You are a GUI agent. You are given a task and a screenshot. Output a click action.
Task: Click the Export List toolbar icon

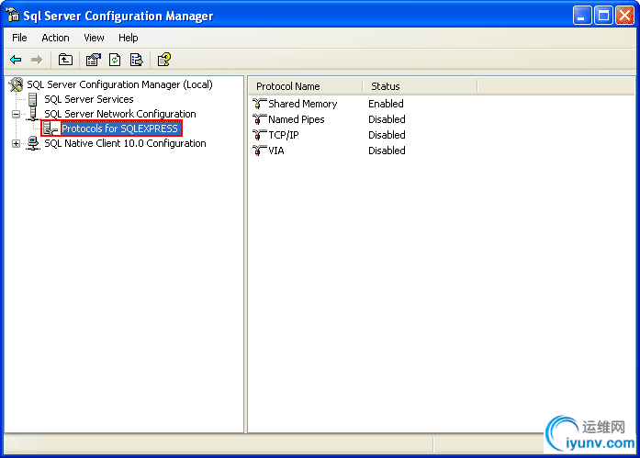(136, 60)
